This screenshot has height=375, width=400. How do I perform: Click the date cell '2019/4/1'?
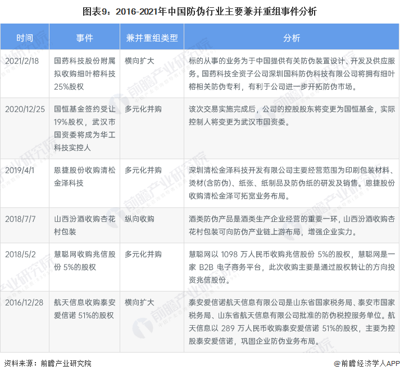(x=20, y=170)
